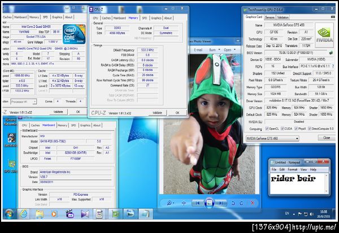
Task: Click the green GPU-Z taskbar button
Action: [115, 214]
